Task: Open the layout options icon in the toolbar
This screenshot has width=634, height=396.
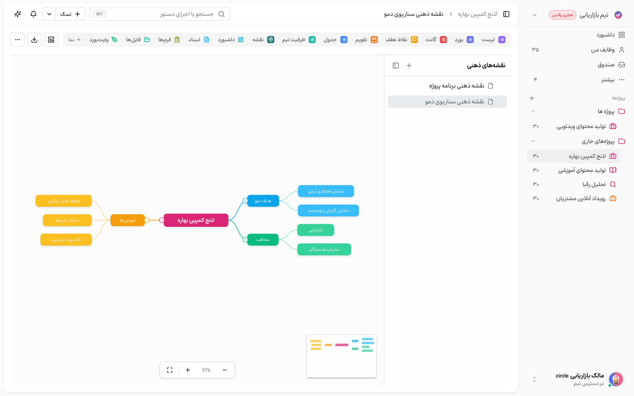Action: [51, 40]
